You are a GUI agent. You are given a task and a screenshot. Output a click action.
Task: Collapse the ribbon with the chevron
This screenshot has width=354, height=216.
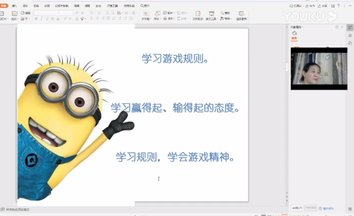tap(350, 6)
